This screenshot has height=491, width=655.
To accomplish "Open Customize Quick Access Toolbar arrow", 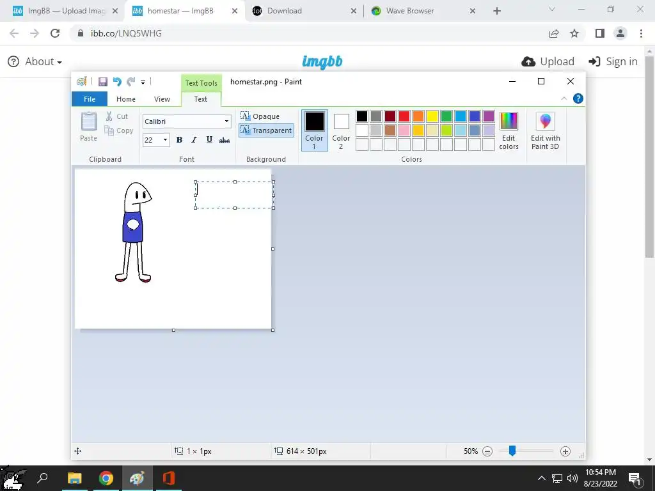I will (x=143, y=82).
